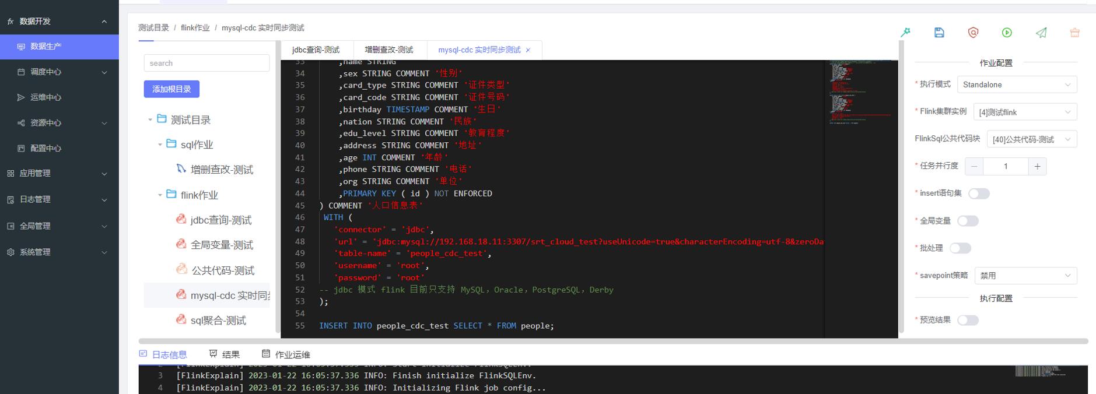Click the 调度中心 calendar icon
The height and width of the screenshot is (394, 1096).
click(x=21, y=72)
